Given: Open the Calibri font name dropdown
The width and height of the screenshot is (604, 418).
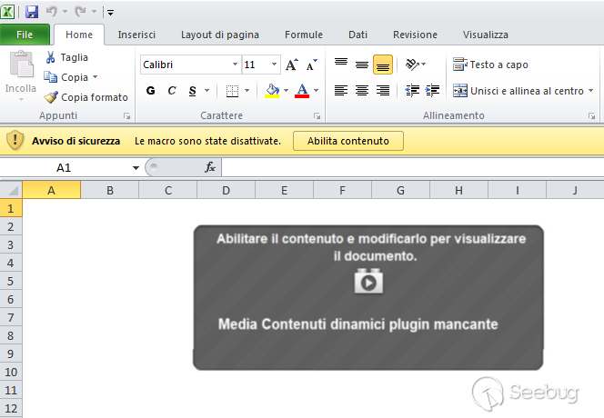Looking at the screenshot, I should 235,65.
